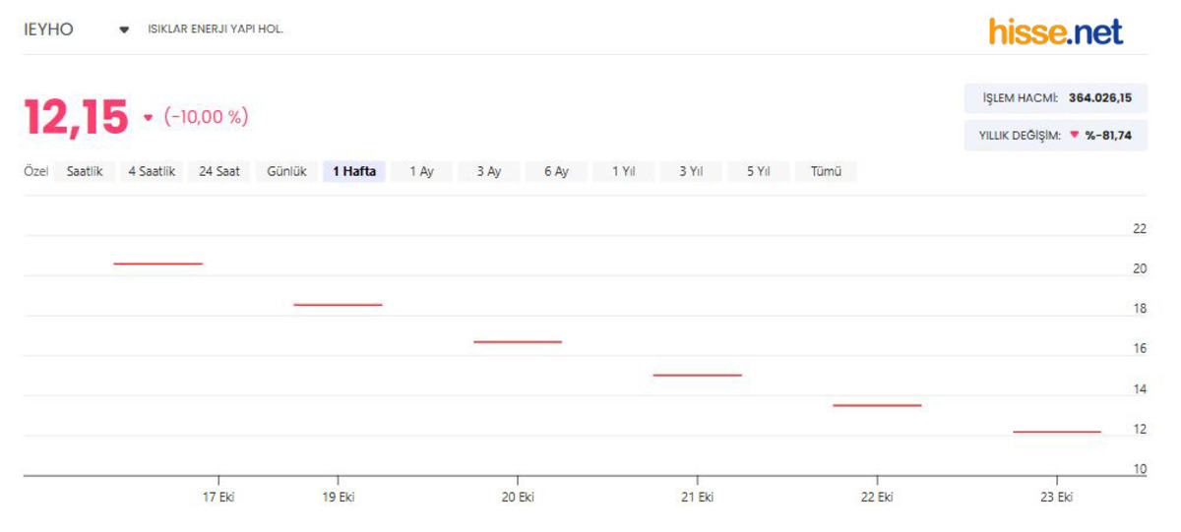Viewport: 1181px width, 532px height.
Task: Click the 10 value on price axis
Action: tap(1140, 469)
